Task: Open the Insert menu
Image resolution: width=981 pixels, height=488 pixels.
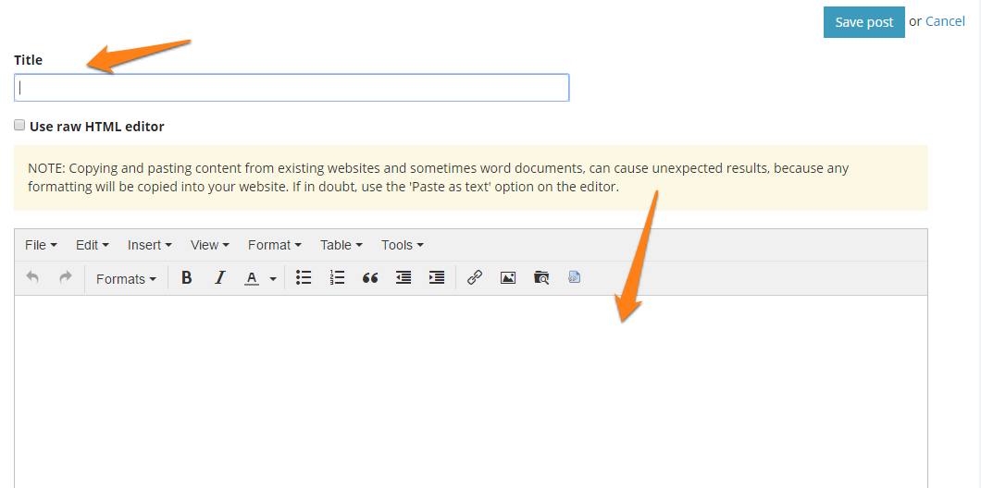Action: point(150,245)
